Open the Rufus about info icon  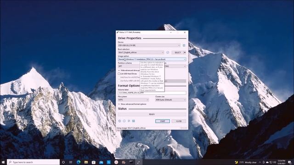point(124,121)
